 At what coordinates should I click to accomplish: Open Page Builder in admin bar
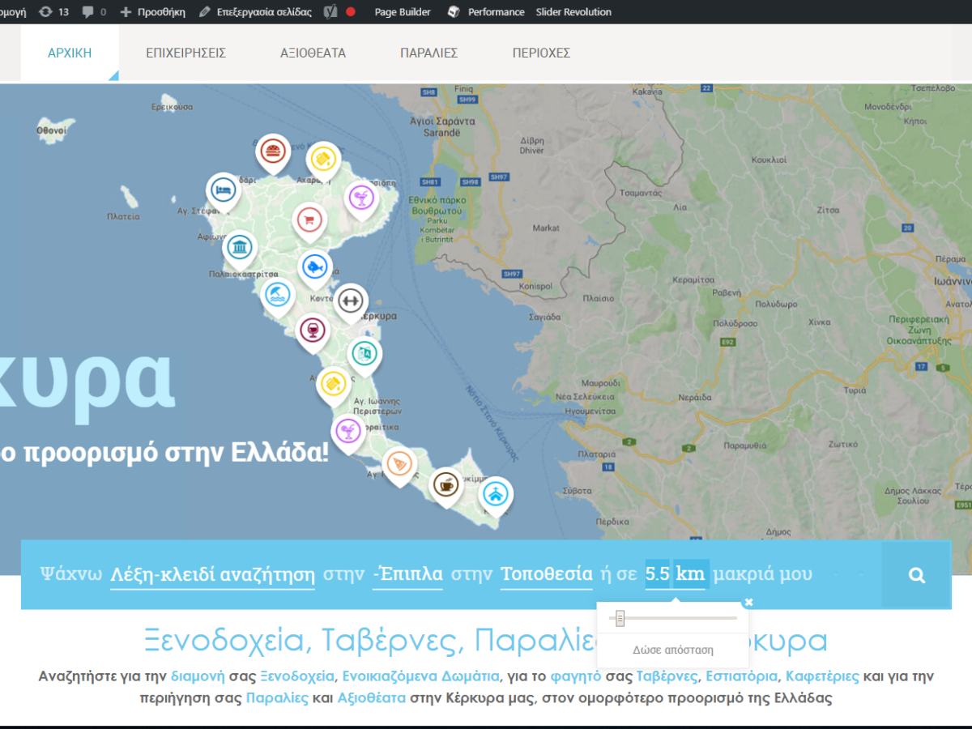pos(403,12)
